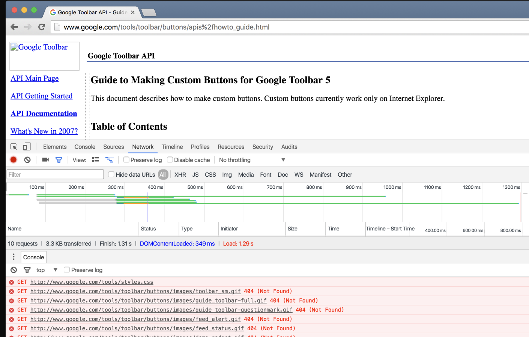Open the feed_alert.gif error URL
The height and width of the screenshot is (337, 529).
pyautogui.click(x=135, y=319)
